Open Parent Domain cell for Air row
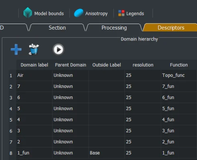Viewport: 197px width, 160px height. click(x=70, y=75)
